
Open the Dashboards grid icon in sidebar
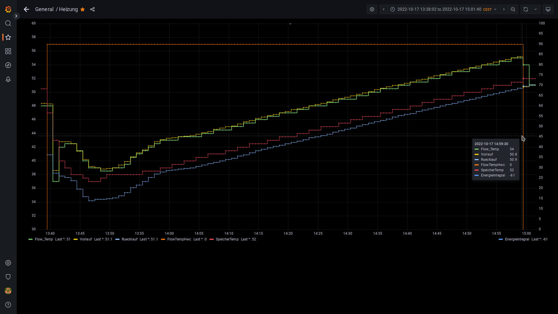tap(8, 51)
